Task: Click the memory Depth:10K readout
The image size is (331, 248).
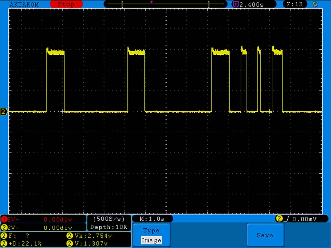Action: tap(109, 227)
